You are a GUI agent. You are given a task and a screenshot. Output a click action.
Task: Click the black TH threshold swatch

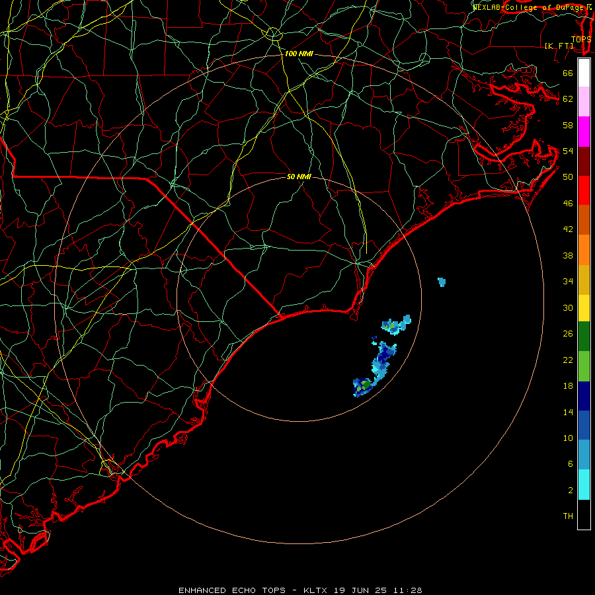(584, 514)
